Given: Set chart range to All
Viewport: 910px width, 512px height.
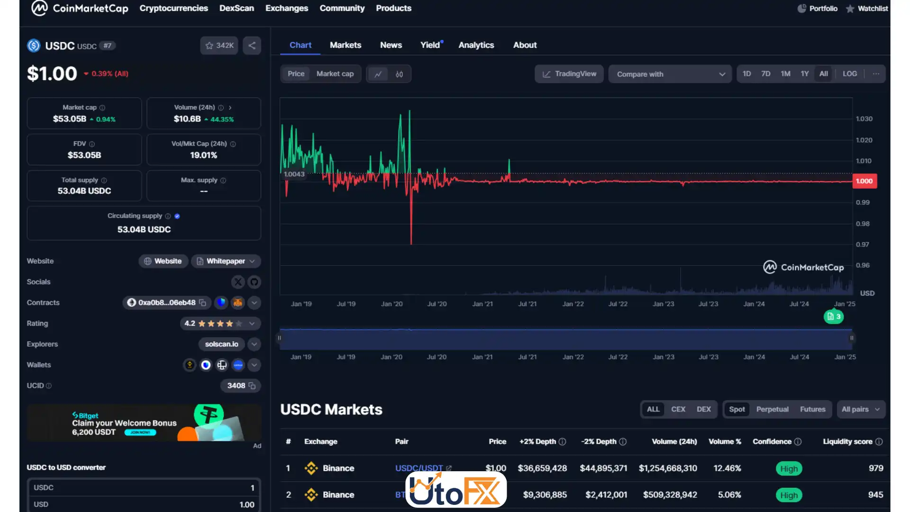Looking at the screenshot, I should [824, 74].
